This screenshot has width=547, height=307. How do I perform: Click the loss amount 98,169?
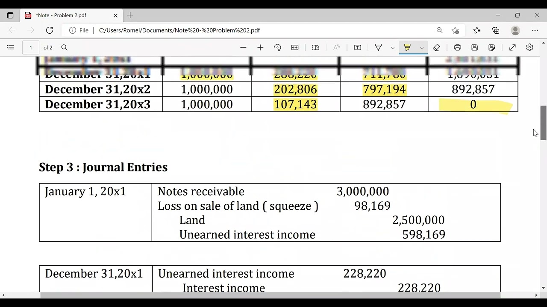pyautogui.click(x=372, y=206)
